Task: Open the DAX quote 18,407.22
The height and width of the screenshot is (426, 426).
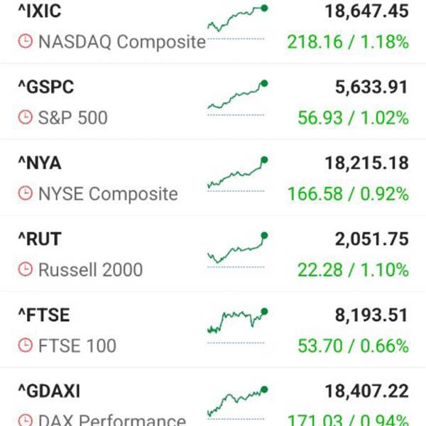Action: tap(367, 391)
